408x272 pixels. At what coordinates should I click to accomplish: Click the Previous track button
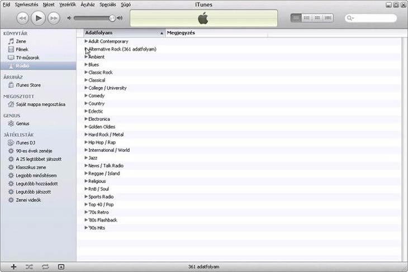click(23, 18)
